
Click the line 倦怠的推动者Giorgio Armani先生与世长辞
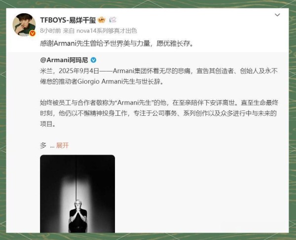pyautogui.click(x=102, y=82)
